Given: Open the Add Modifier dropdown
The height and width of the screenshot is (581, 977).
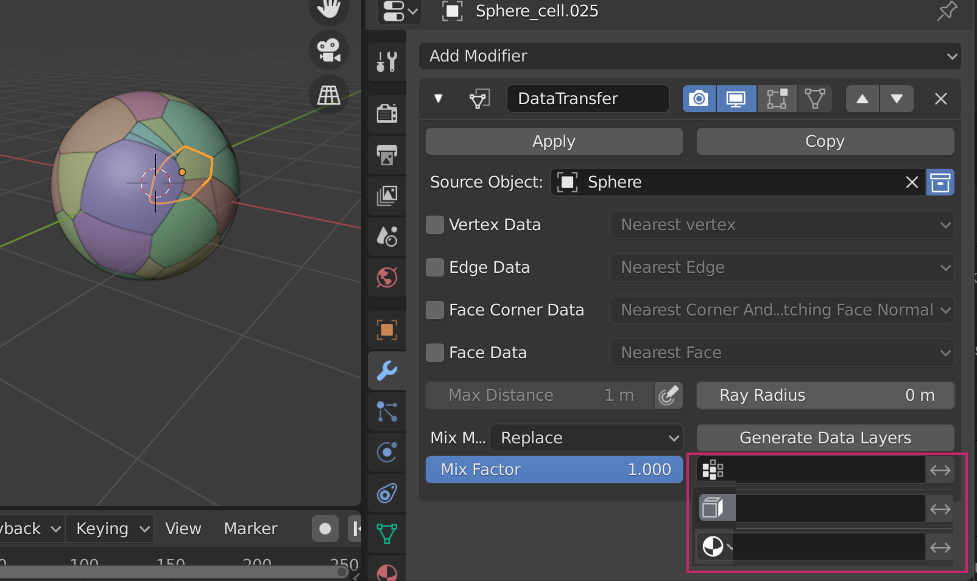Looking at the screenshot, I should point(690,56).
